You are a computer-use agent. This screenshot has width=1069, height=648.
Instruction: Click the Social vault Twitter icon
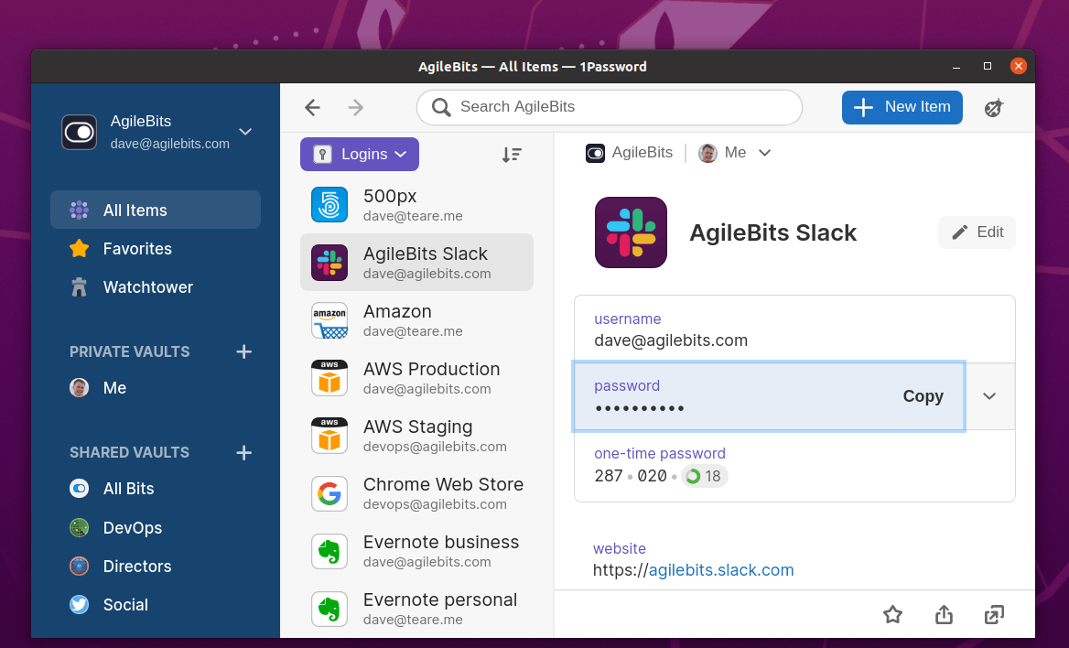pos(79,604)
